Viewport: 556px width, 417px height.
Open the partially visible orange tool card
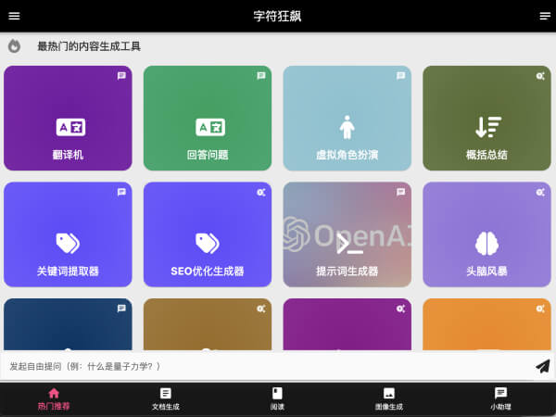[x=486, y=324]
